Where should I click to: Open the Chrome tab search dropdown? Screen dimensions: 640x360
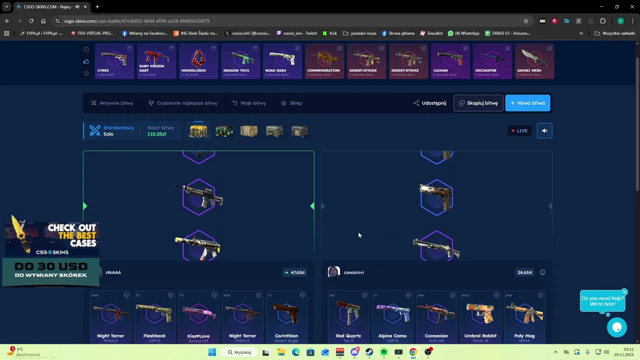point(6,6)
